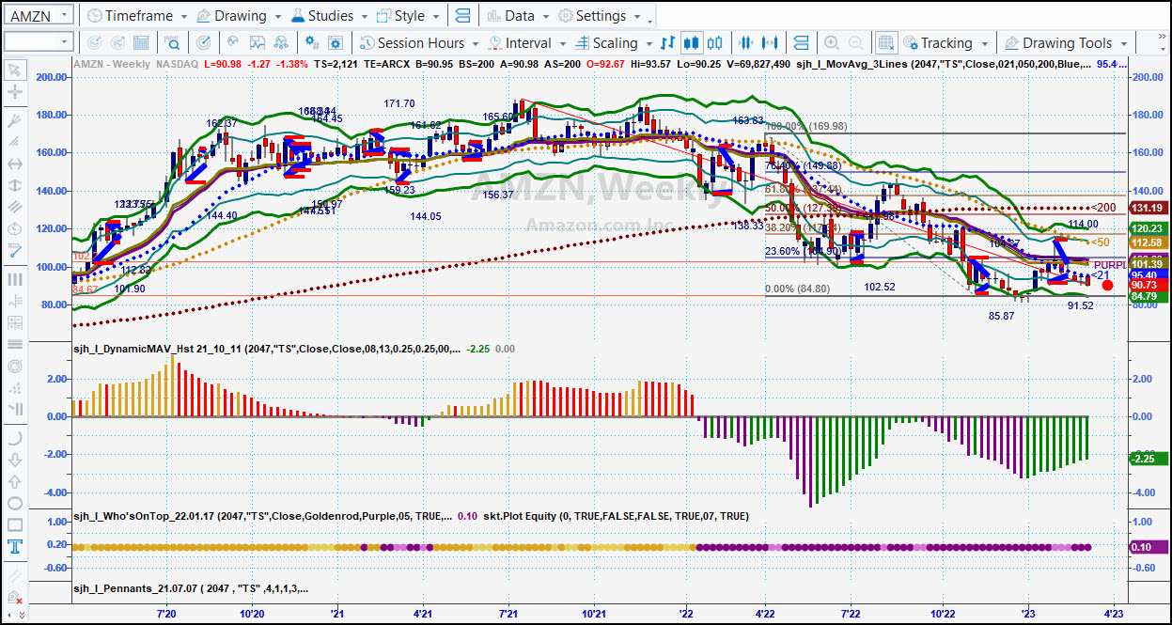Click the zoom out magnifier icon
Viewport: 1172px width, 625px height.
(x=855, y=42)
